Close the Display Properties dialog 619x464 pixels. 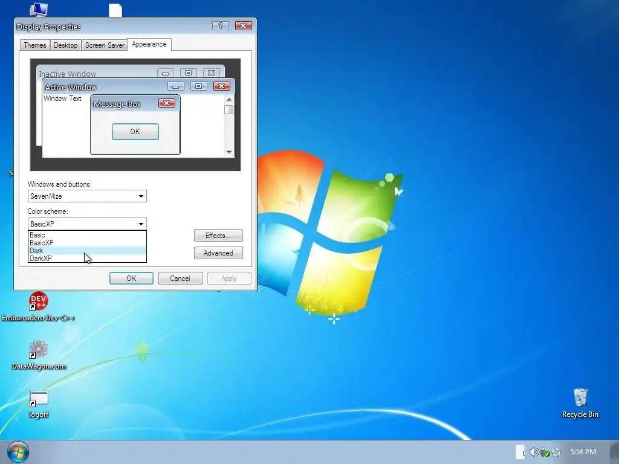pos(243,25)
